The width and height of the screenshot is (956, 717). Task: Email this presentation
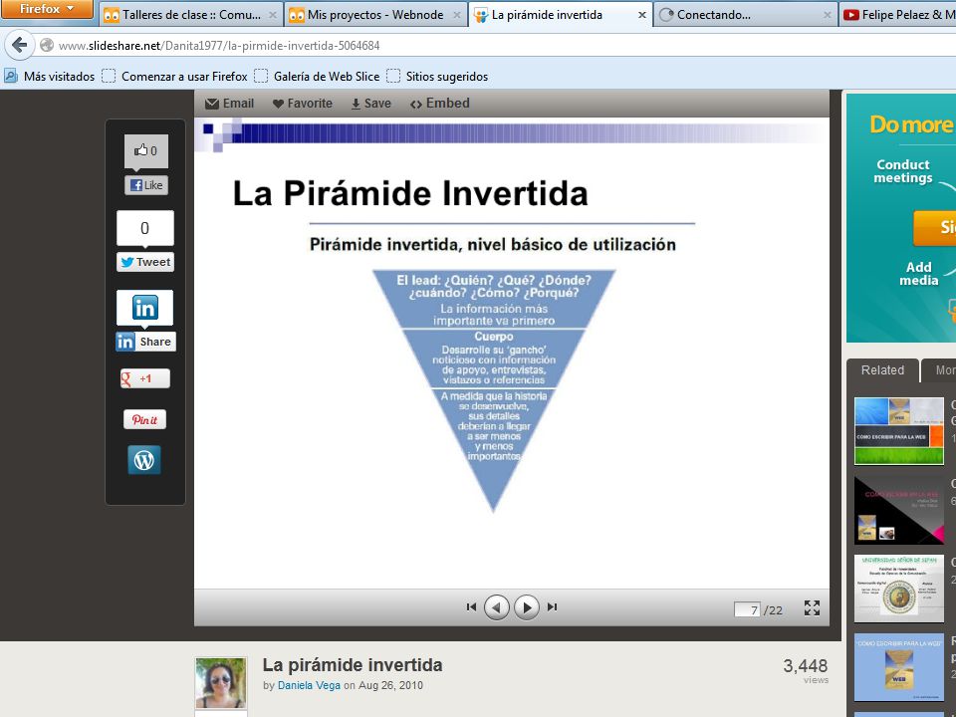pyautogui.click(x=229, y=104)
